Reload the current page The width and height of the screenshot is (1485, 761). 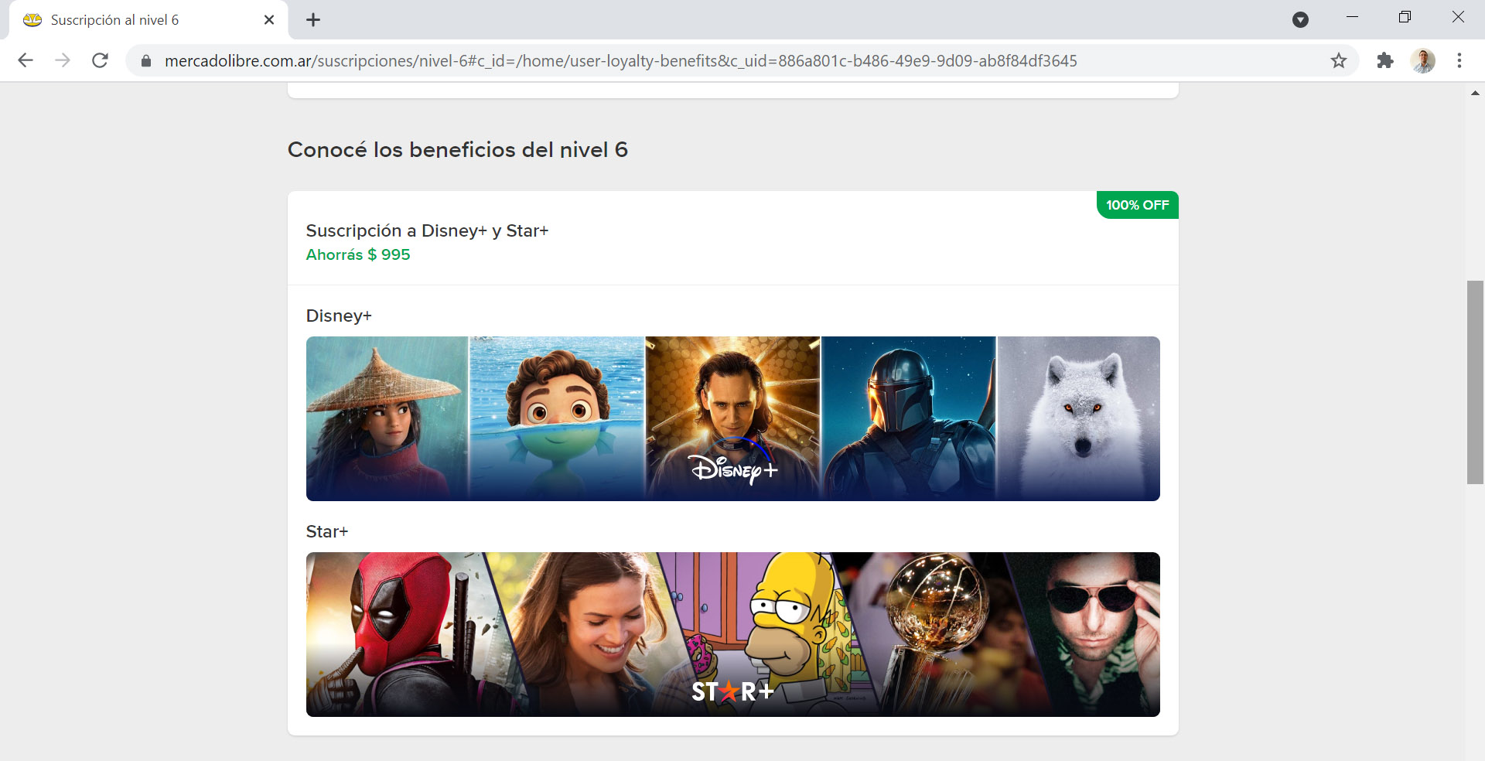pos(100,60)
